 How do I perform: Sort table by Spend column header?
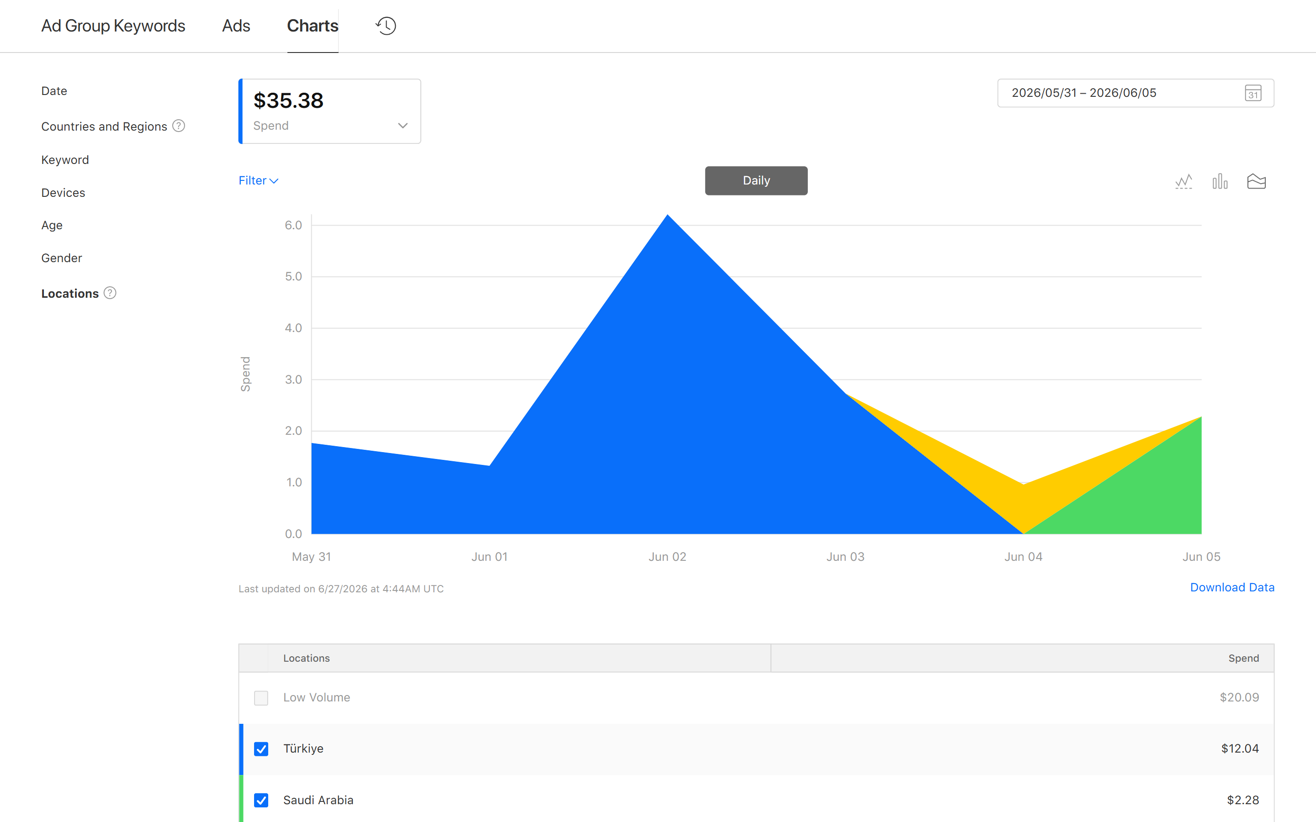point(1243,659)
